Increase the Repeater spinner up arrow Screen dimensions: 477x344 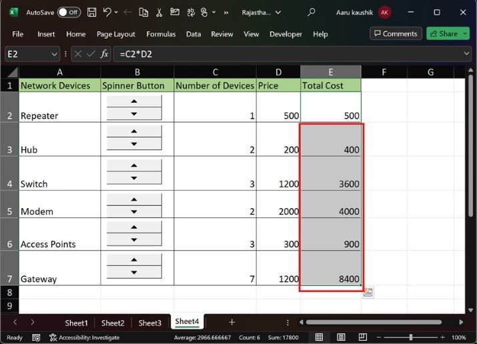[134, 101]
